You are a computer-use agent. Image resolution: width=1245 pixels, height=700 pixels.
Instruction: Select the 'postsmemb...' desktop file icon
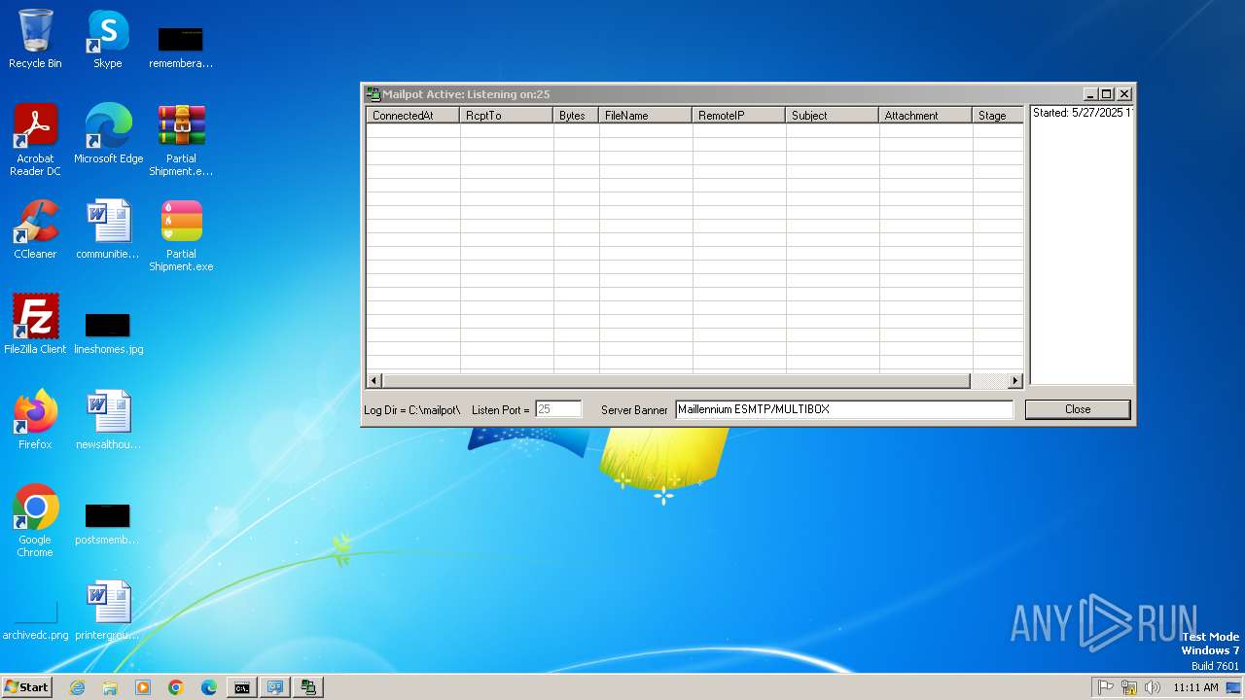pyautogui.click(x=107, y=522)
